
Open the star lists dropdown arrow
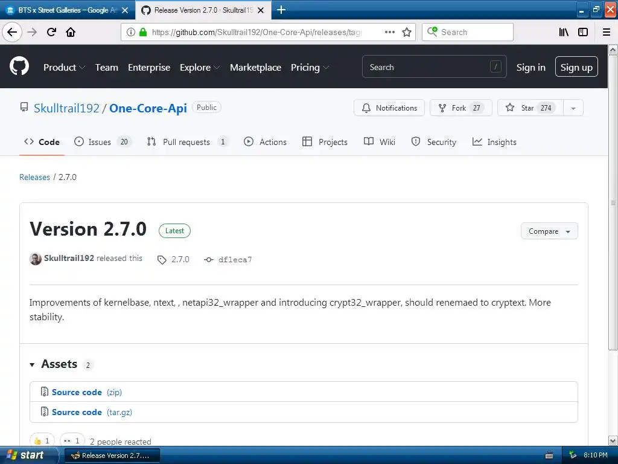click(x=573, y=108)
